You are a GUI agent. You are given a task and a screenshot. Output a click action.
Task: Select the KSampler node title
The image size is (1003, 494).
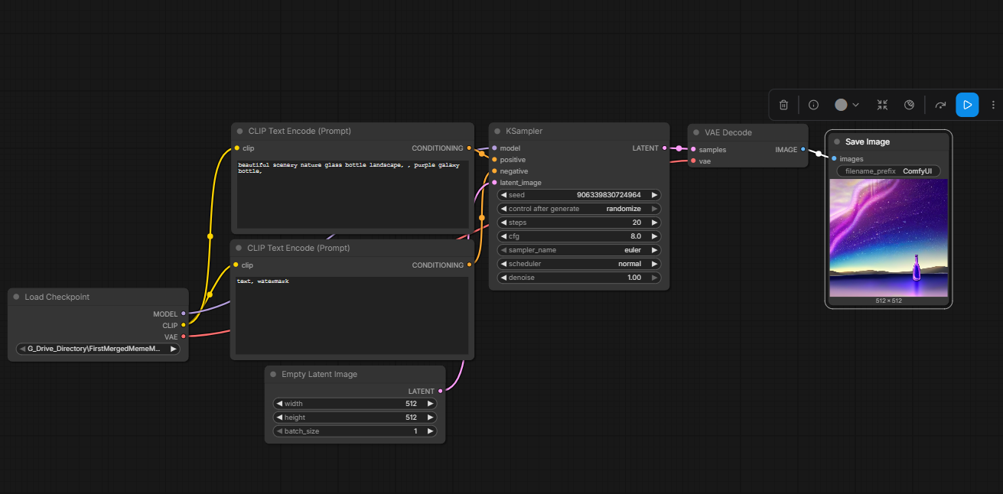click(x=524, y=132)
